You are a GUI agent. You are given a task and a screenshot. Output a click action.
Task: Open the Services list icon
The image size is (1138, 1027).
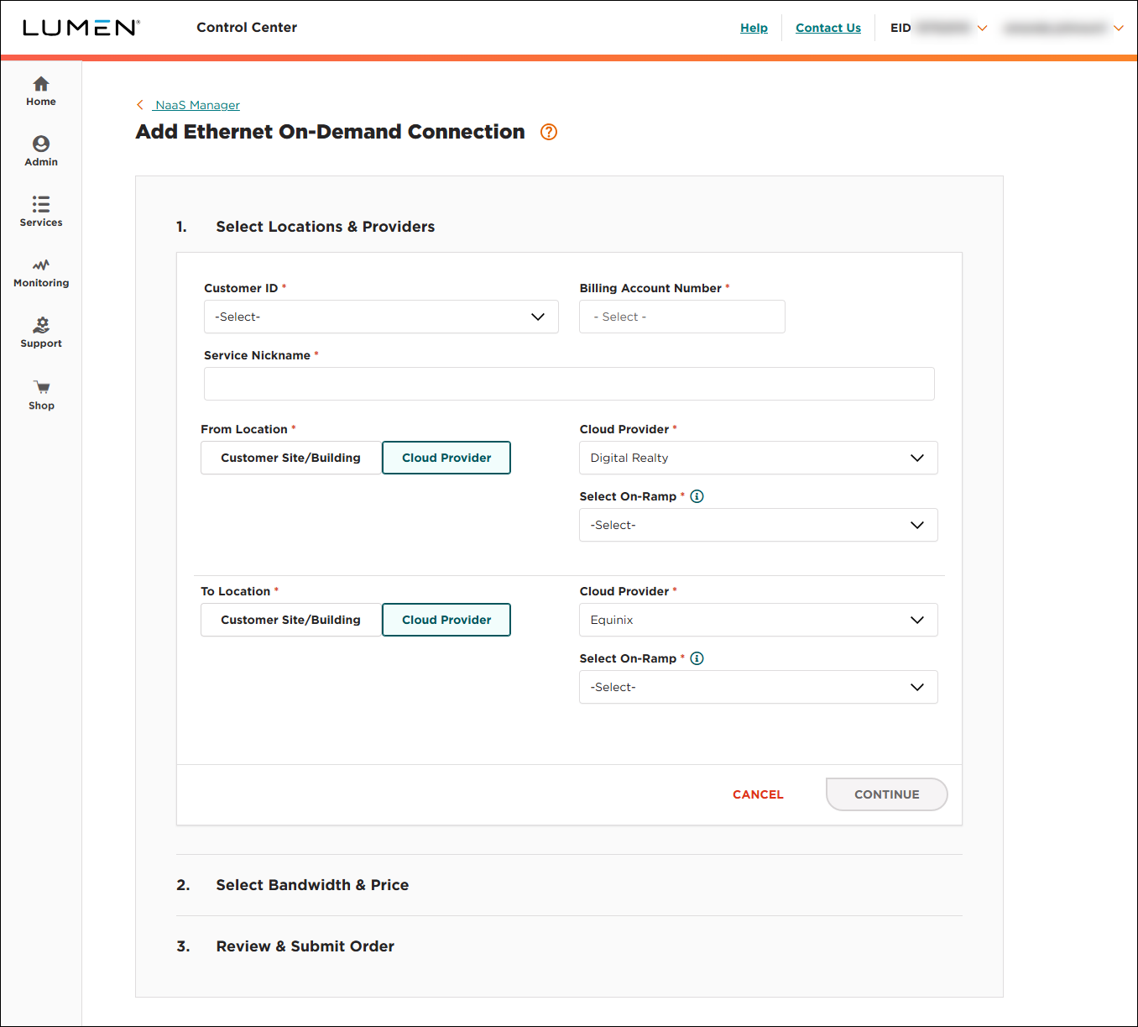tap(41, 204)
